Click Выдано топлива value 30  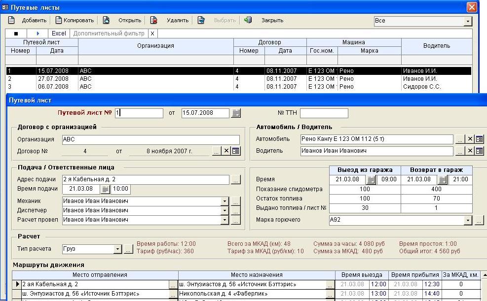tap(365, 208)
